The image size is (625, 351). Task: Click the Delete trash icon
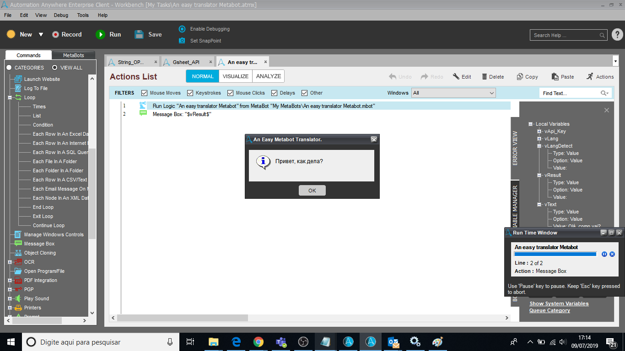(x=485, y=77)
